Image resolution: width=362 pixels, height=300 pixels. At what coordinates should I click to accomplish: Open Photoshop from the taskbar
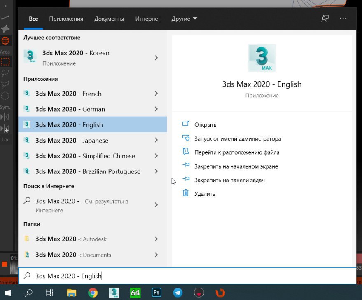click(156, 293)
